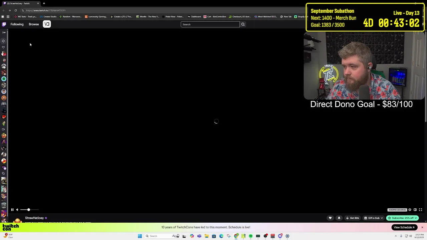Open the Subscribe 25% off dropdown
Image resolution: width=427 pixels, height=240 pixels.
point(402,218)
